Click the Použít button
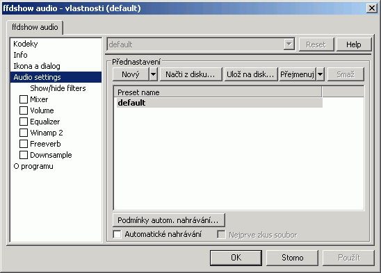Image resolution: width=381 pixels, height=273 pixels. [349, 258]
